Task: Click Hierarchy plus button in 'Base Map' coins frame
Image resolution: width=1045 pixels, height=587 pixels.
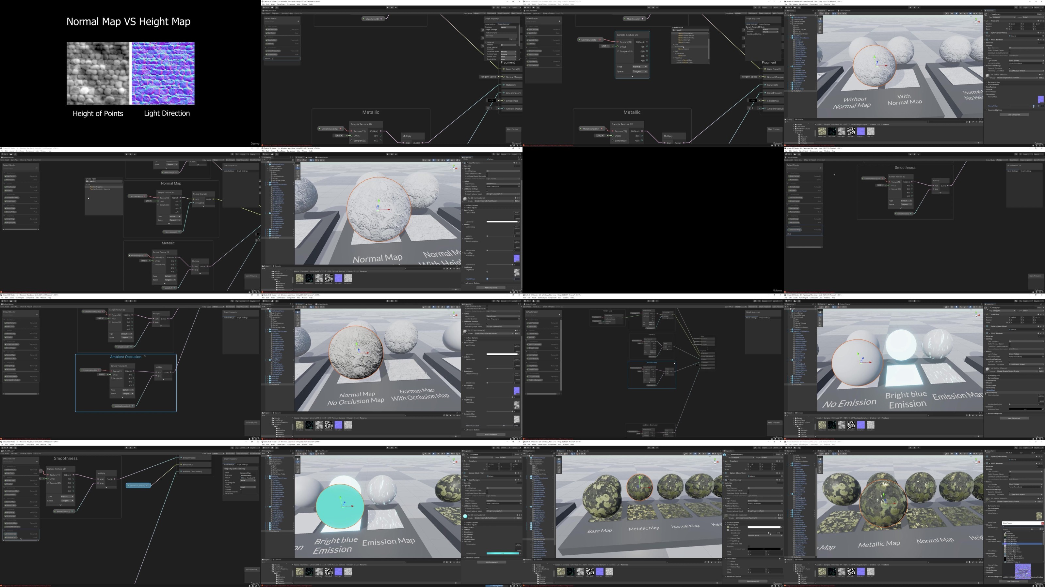Action: tap(524, 453)
